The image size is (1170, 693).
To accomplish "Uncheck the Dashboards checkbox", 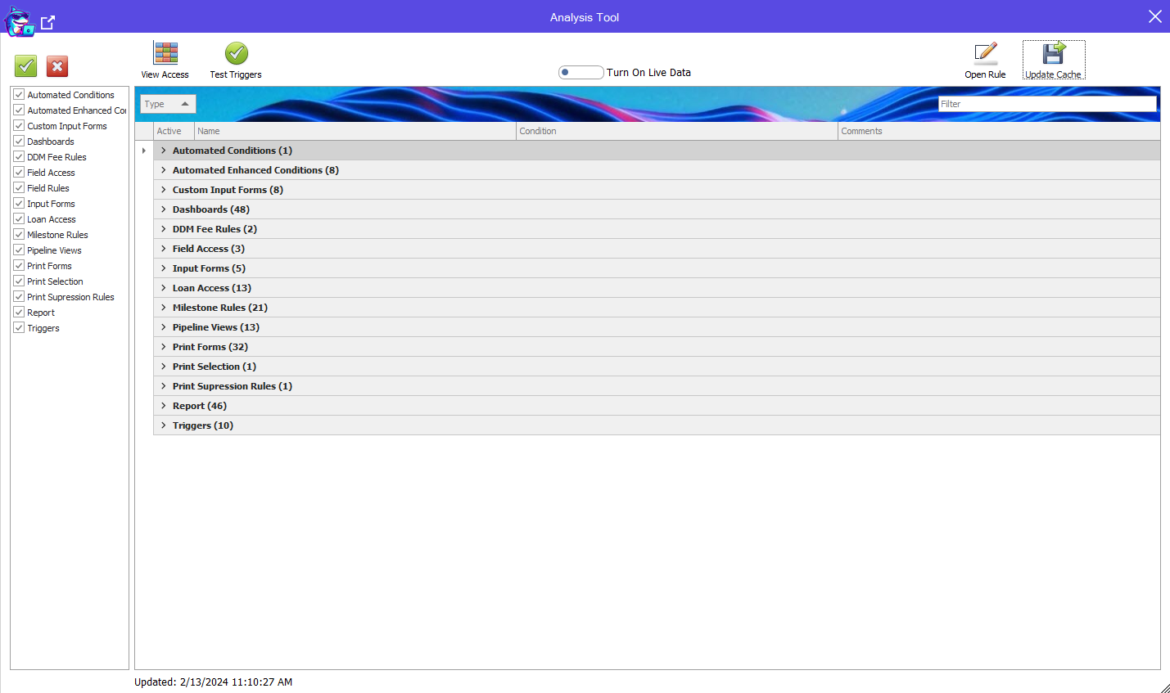I will pyautogui.click(x=19, y=142).
